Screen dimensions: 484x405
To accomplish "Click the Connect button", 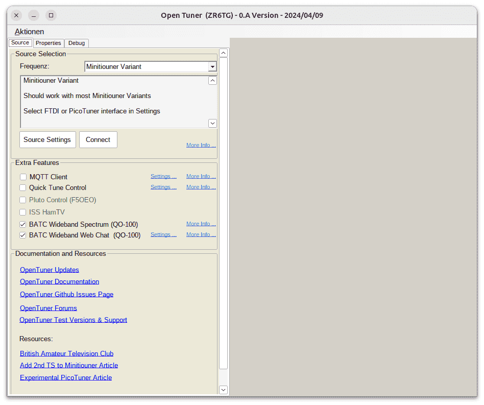I will (98, 139).
